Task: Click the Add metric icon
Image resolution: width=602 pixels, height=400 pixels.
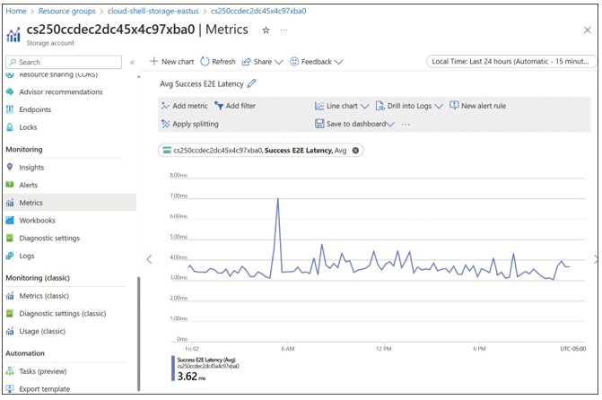Action: tap(165, 106)
